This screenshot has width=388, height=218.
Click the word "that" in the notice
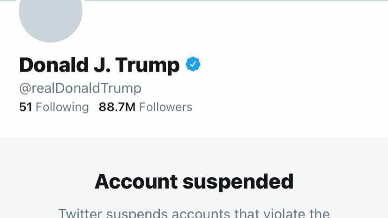246,213
